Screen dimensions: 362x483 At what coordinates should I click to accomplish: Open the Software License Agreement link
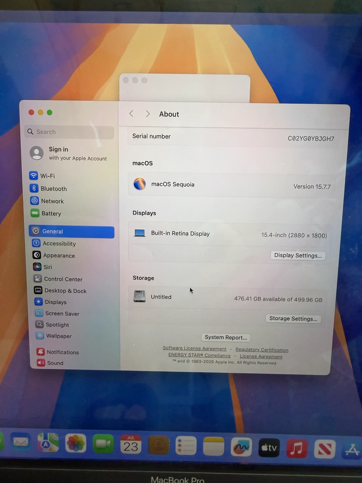[194, 348]
